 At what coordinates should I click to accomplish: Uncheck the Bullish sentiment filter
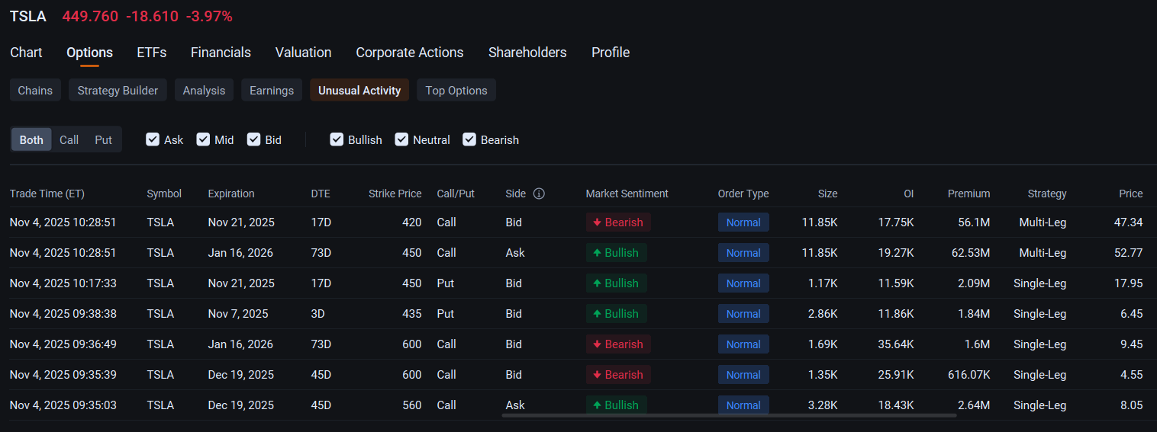coord(337,139)
